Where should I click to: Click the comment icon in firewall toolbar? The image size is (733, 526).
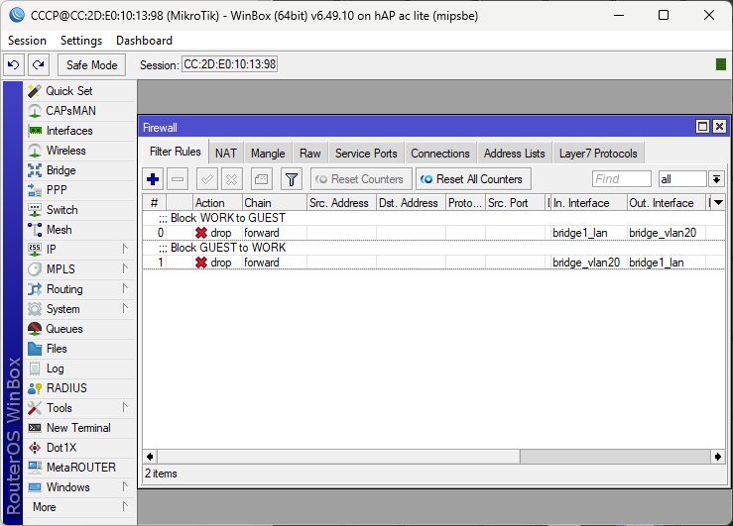[x=261, y=179]
